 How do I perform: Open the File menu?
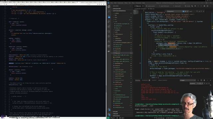pyautogui.click(x=111, y=3)
